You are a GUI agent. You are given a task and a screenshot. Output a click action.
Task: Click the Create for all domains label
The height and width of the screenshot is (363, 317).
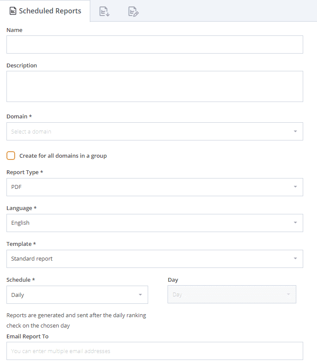point(63,156)
